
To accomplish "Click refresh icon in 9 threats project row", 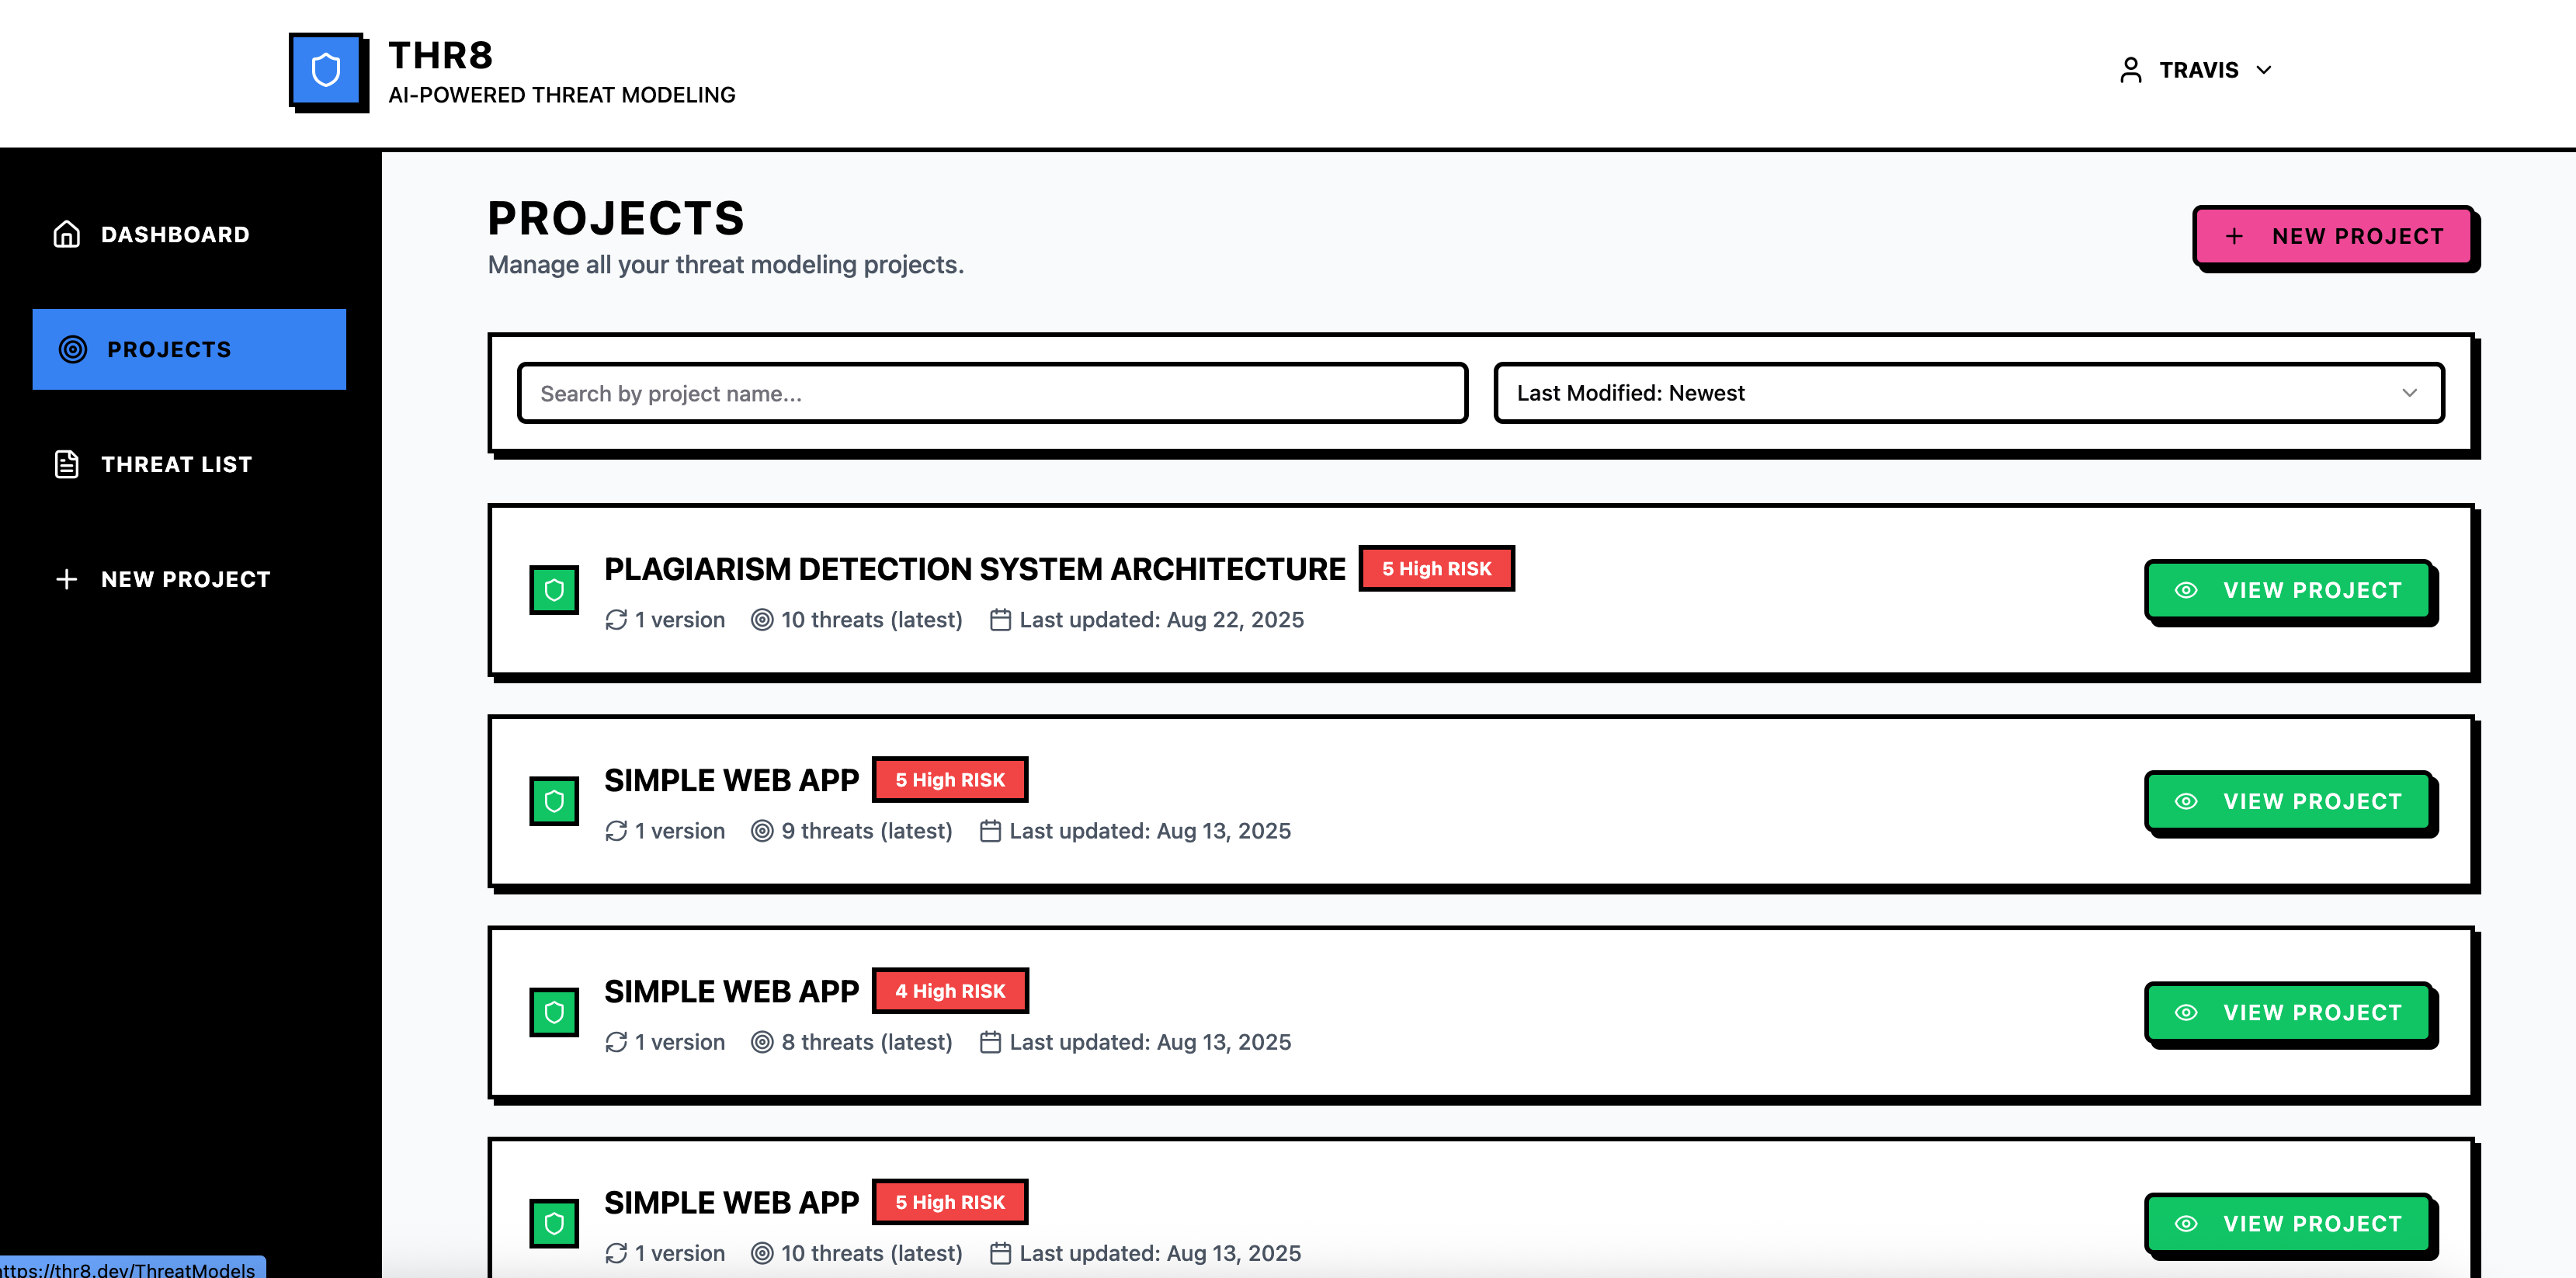I will [x=616, y=831].
